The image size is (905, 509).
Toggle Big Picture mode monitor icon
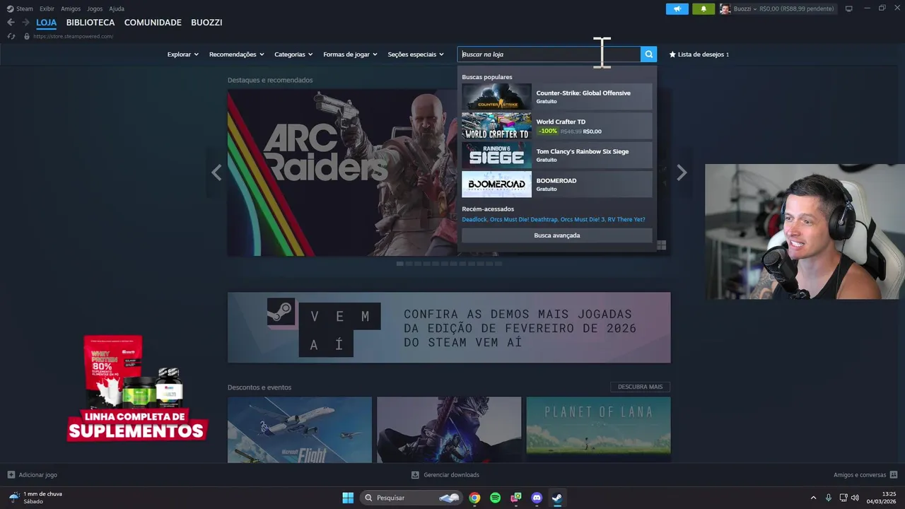click(848, 8)
